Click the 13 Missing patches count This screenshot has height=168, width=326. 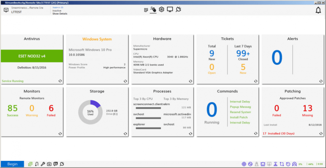click(x=307, y=108)
